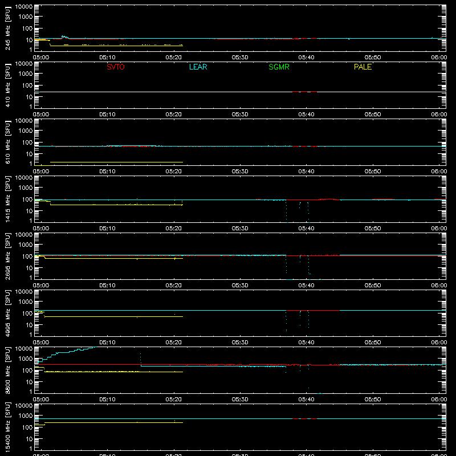Screen dimensions: 456x456
Task: Click the rising cyan staircase curve in 8800 MHz panel
Action: point(66,353)
